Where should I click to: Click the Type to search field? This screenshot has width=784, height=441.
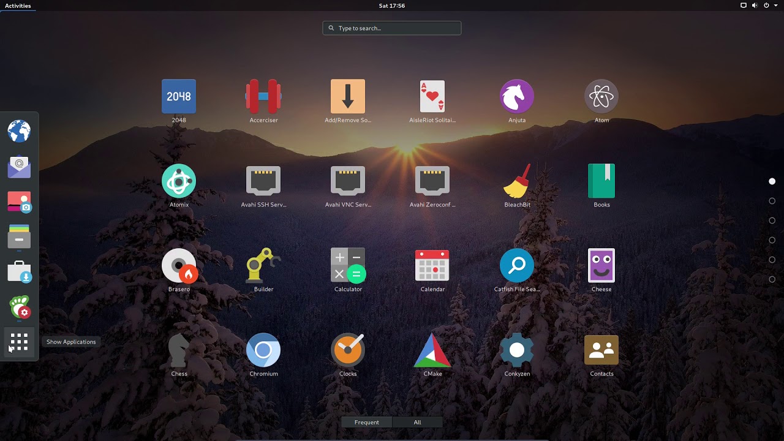point(392,28)
